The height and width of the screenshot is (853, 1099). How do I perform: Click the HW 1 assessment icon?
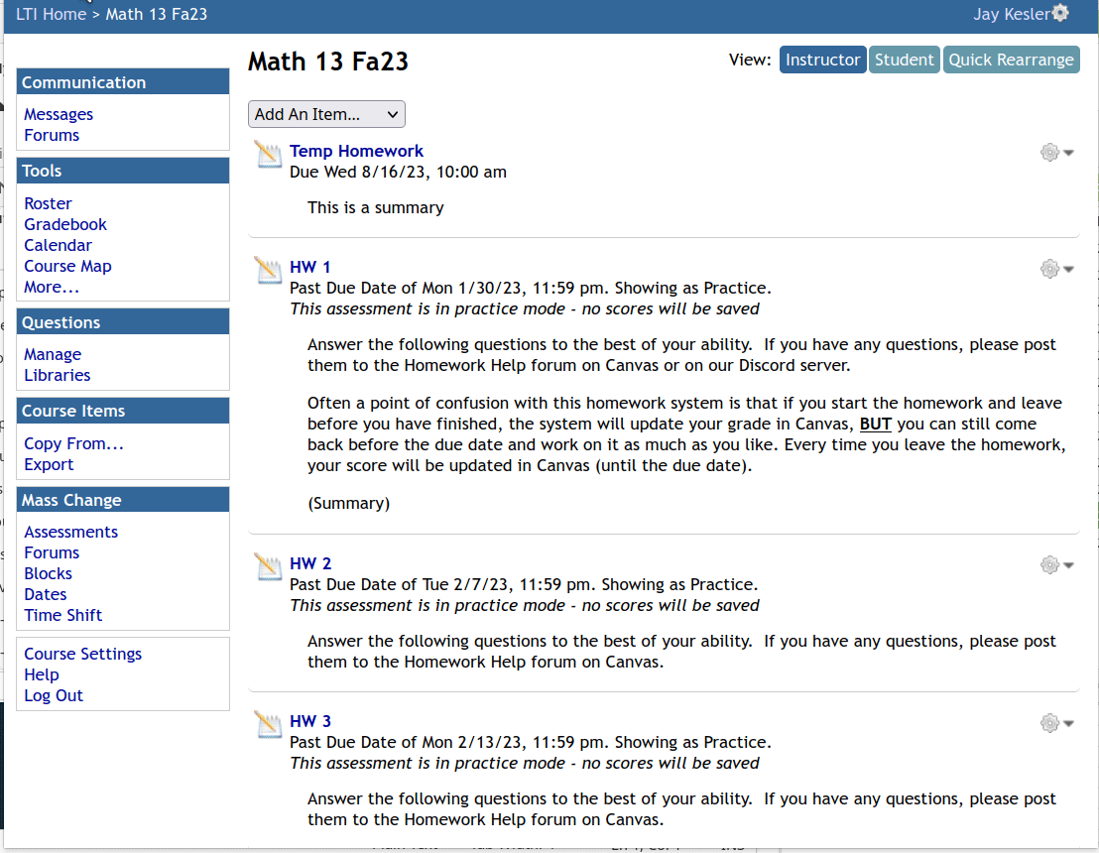pyautogui.click(x=269, y=271)
